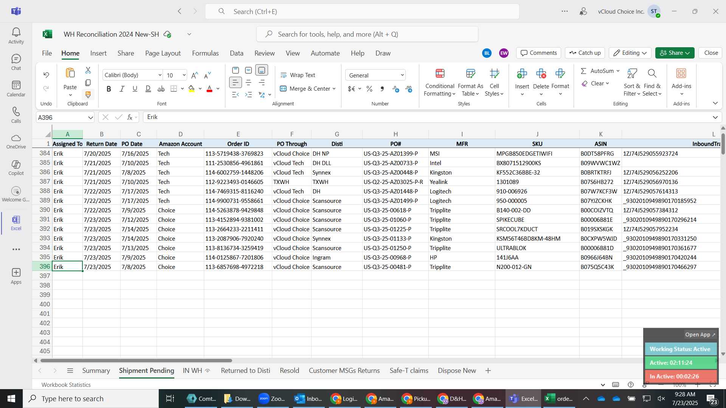Toggle Center horizontal alignment
The height and width of the screenshot is (408, 726).
(248, 82)
